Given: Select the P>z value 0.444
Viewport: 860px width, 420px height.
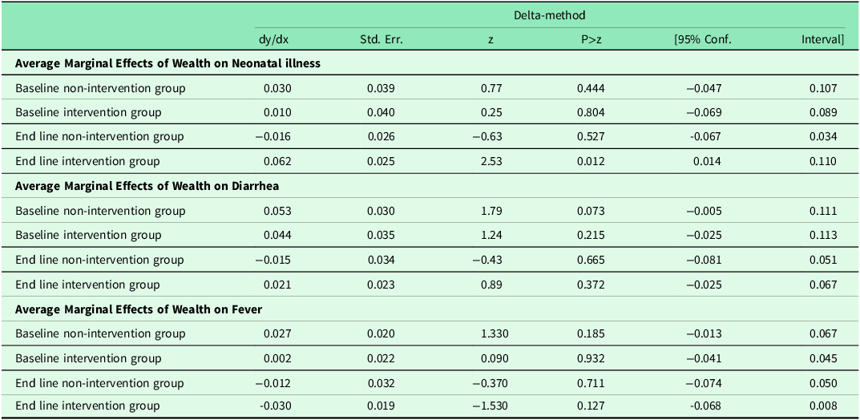Looking at the screenshot, I should point(591,88).
